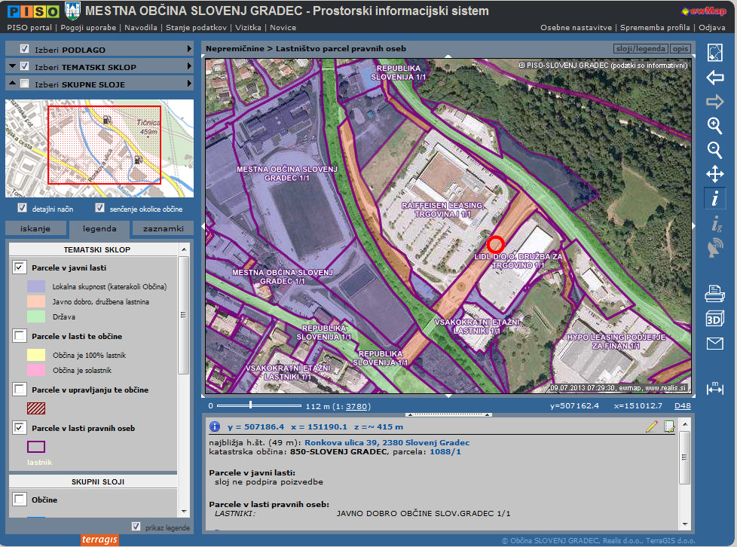Open the 3D view icon
The width and height of the screenshot is (737, 547).
(x=714, y=319)
